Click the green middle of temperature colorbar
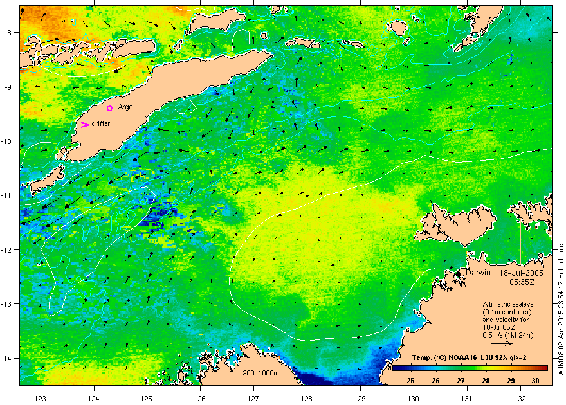 (470, 368)
